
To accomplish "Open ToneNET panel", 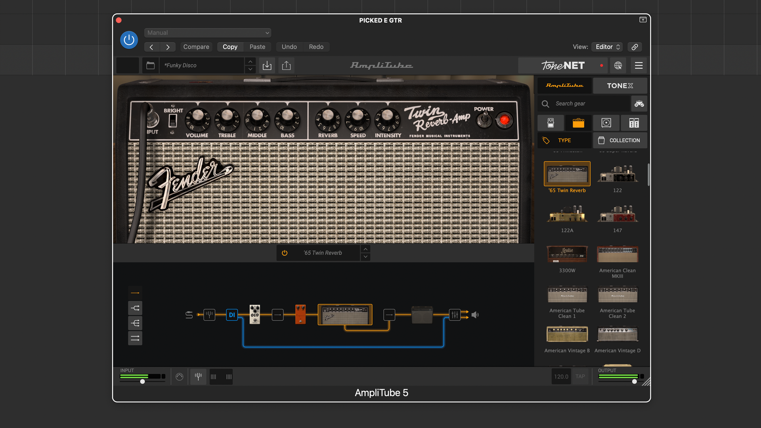I will click(563, 65).
